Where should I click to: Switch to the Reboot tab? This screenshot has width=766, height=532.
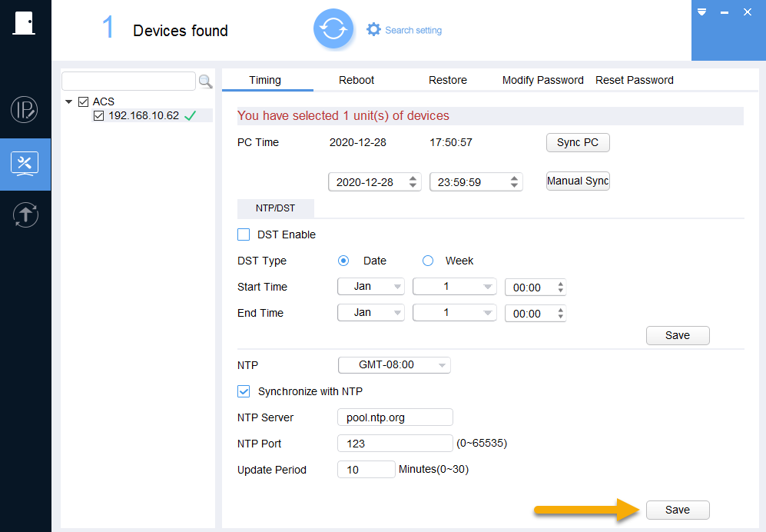point(356,80)
